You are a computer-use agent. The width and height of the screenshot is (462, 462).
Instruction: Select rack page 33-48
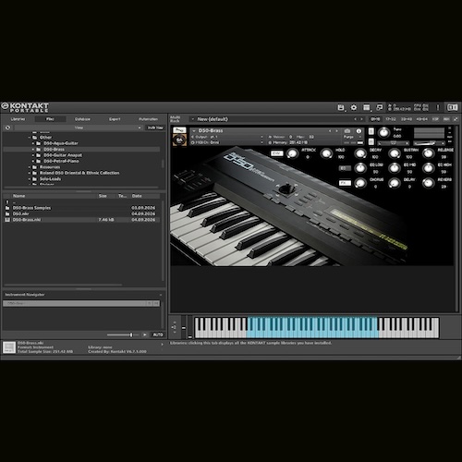pyautogui.click(x=407, y=119)
